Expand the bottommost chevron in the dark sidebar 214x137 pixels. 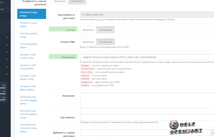[x=7, y=74]
